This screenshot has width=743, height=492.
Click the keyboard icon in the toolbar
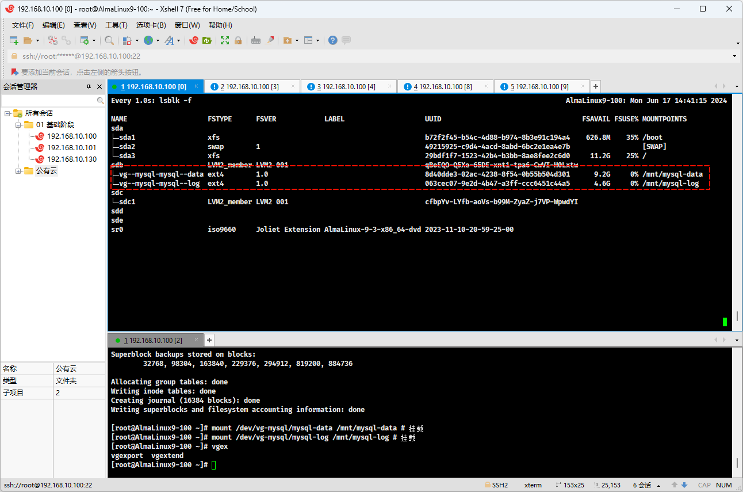(x=255, y=40)
